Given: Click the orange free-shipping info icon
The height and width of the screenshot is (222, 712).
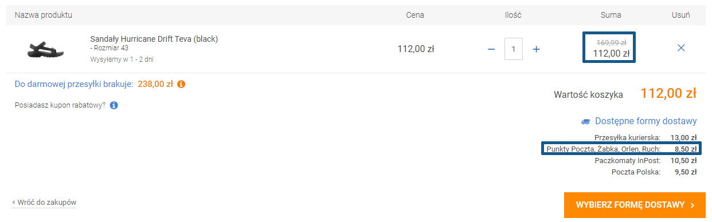Looking at the screenshot, I should (x=181, y=84).
